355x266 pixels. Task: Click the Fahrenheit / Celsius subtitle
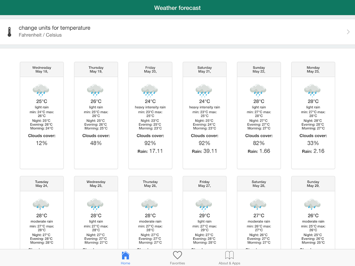point(40,35)
